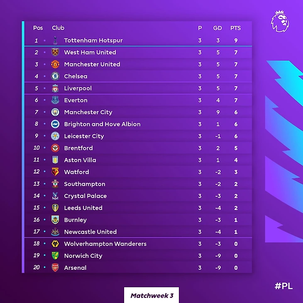
Task: Click the #PL hashtag
Action: [x=283, y=286]
